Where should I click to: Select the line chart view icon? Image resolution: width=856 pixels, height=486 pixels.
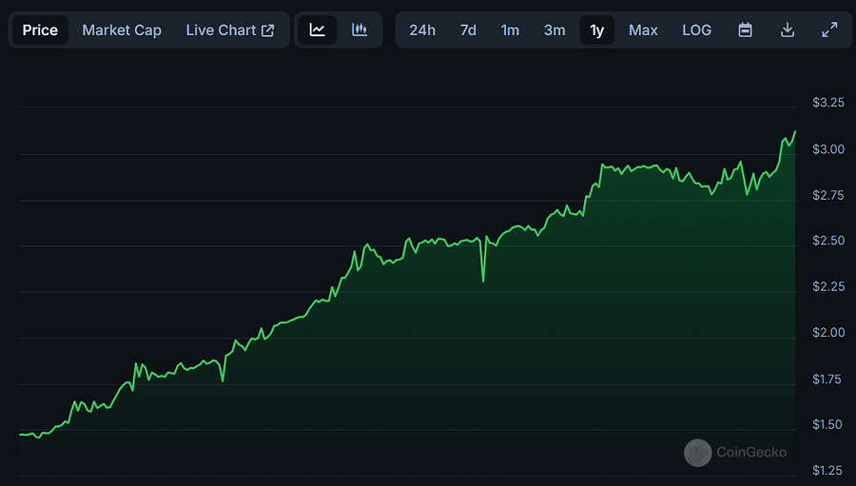pyautogui.click(x=317, y=30)
